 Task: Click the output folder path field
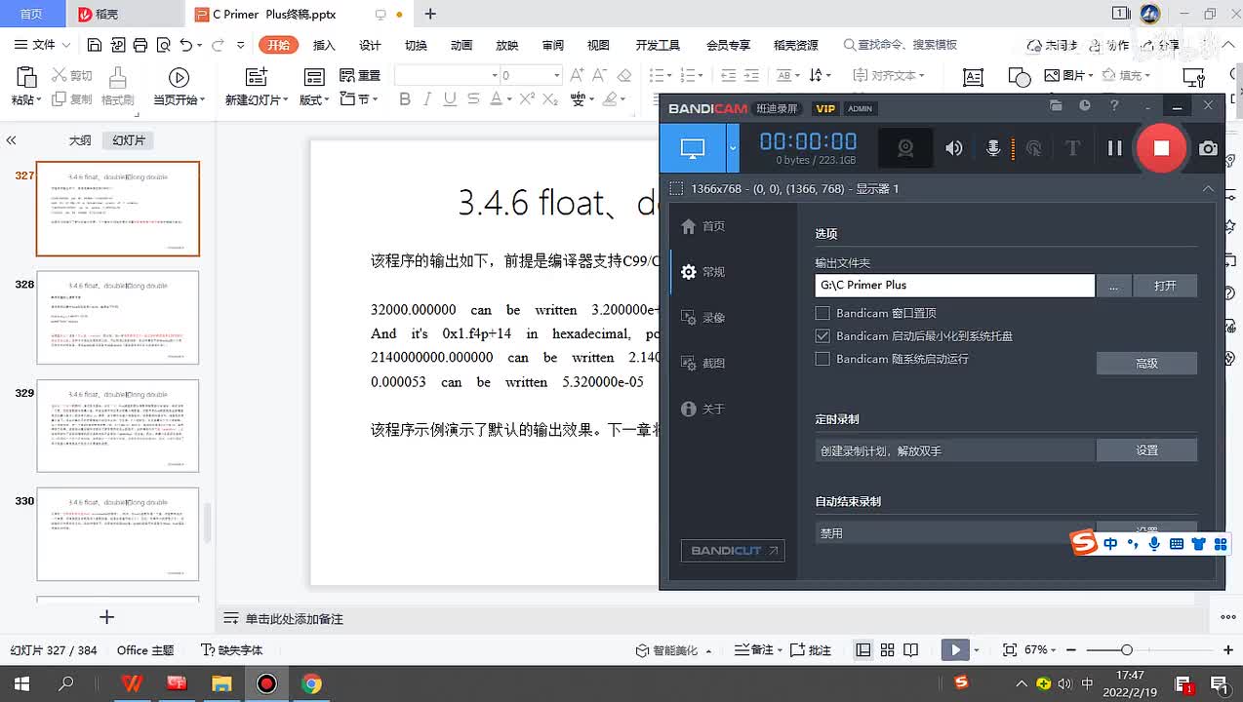click(954, 285)
